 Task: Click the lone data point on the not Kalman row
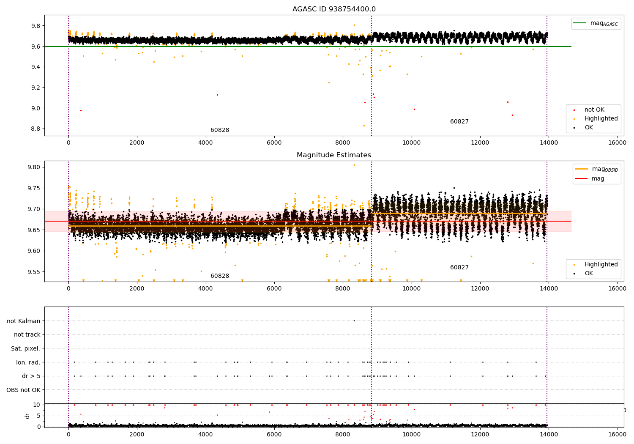click(354, 321)
